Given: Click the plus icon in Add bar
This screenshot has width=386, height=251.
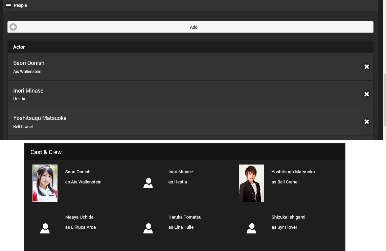Looking at the screenshot, I should click(x=13, y=27).
